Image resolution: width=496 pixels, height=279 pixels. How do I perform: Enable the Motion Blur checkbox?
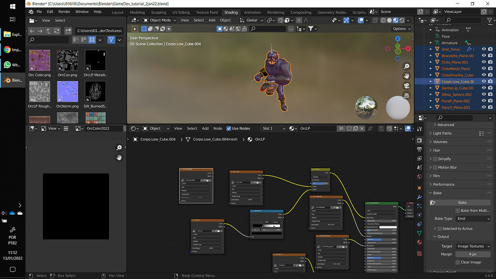click(x=435, y=167)
